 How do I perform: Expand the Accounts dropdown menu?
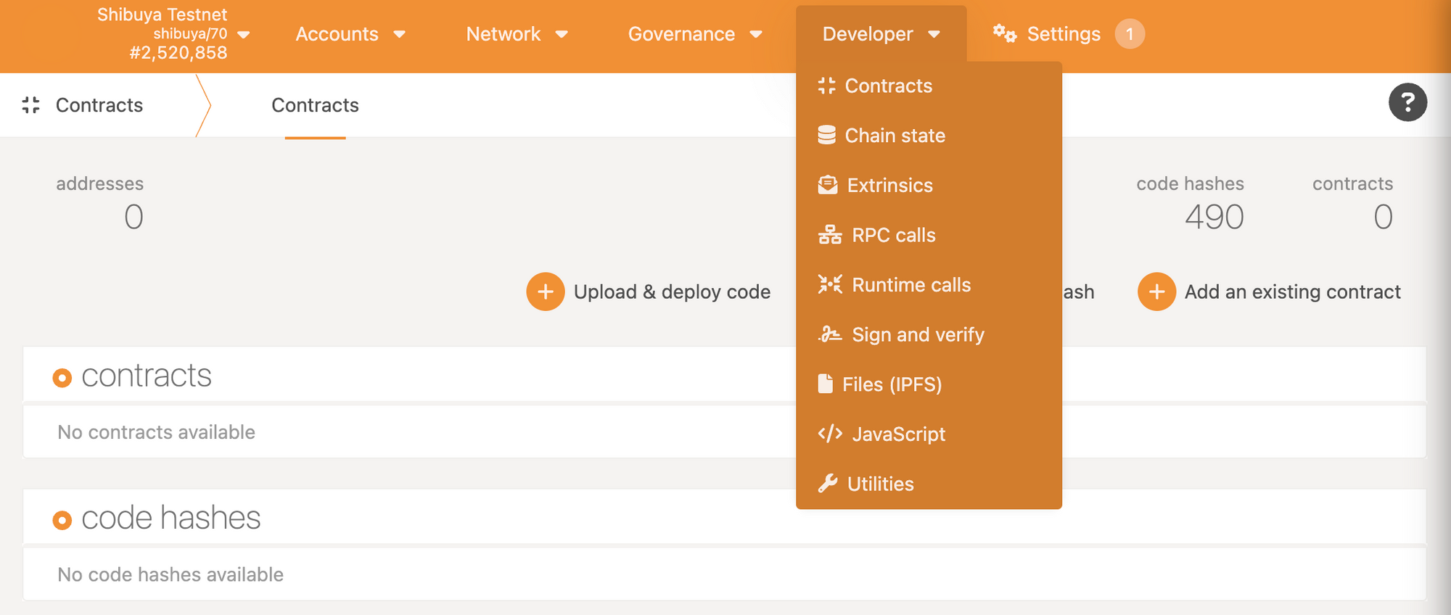click(x=350, y=34)
